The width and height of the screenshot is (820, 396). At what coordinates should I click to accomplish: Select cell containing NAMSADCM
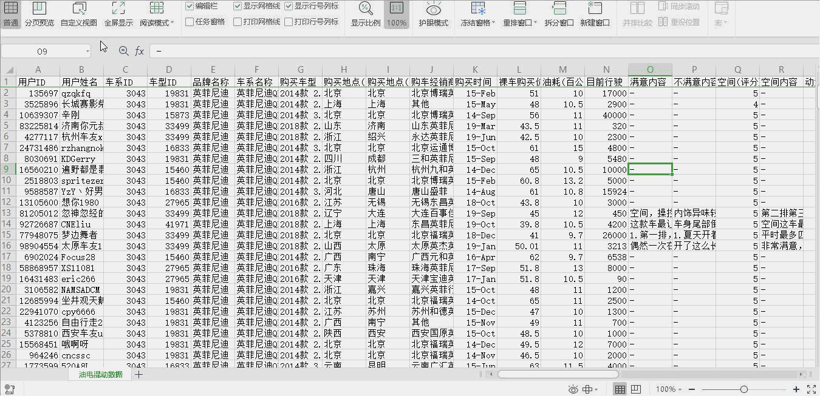click(x=81, y=289)
